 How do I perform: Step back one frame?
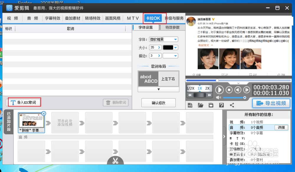[x=238, y=90]
